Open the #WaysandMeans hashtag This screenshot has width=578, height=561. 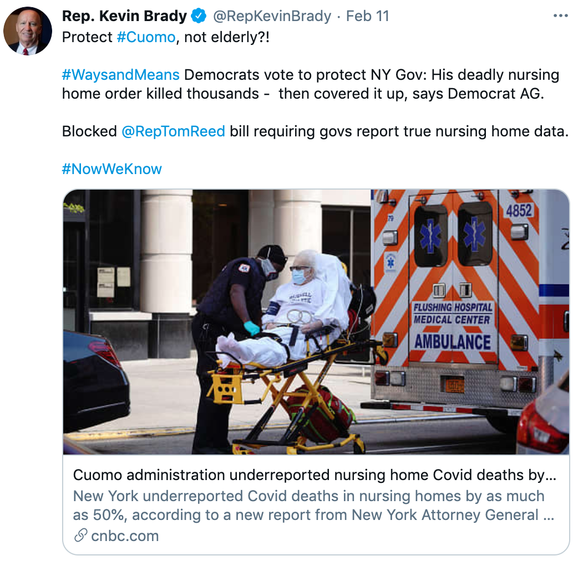(x=120, y=75)
